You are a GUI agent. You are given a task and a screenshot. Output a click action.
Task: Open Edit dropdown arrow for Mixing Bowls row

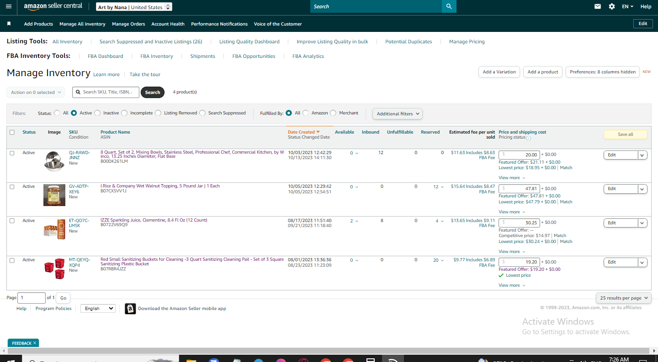[642, 155]
